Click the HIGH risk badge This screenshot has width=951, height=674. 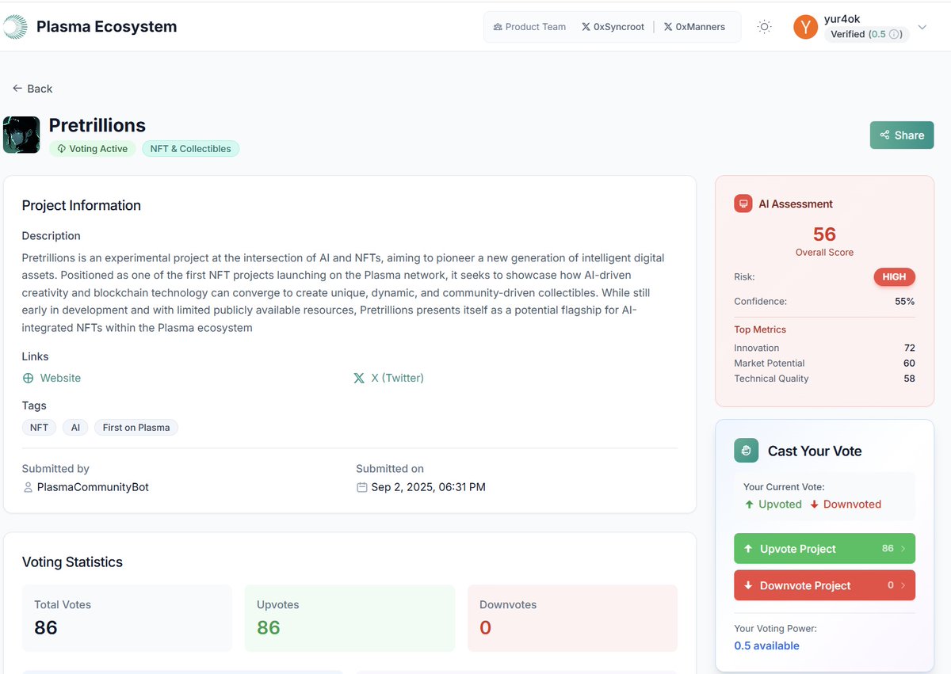(x=894, y=277)
